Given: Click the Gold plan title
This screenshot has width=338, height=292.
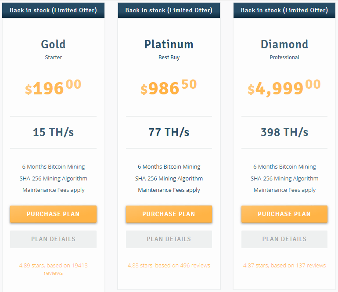Looking at the screenshot, I should [x=53, y=44].
